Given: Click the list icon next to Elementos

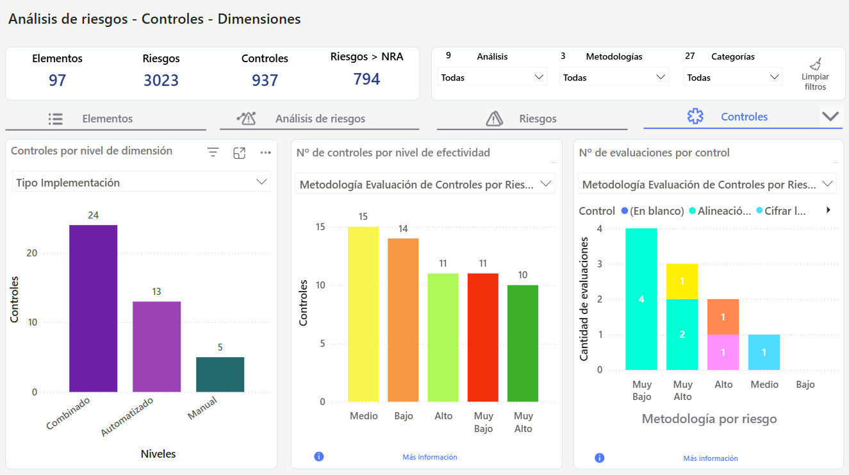Looking at the screenshot, I should (x=56, y=119).
